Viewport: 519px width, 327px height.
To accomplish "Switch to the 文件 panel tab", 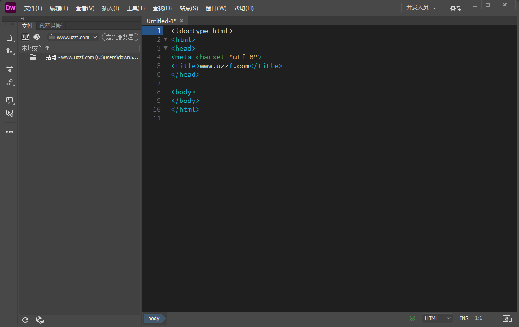I will coord(27,26).
